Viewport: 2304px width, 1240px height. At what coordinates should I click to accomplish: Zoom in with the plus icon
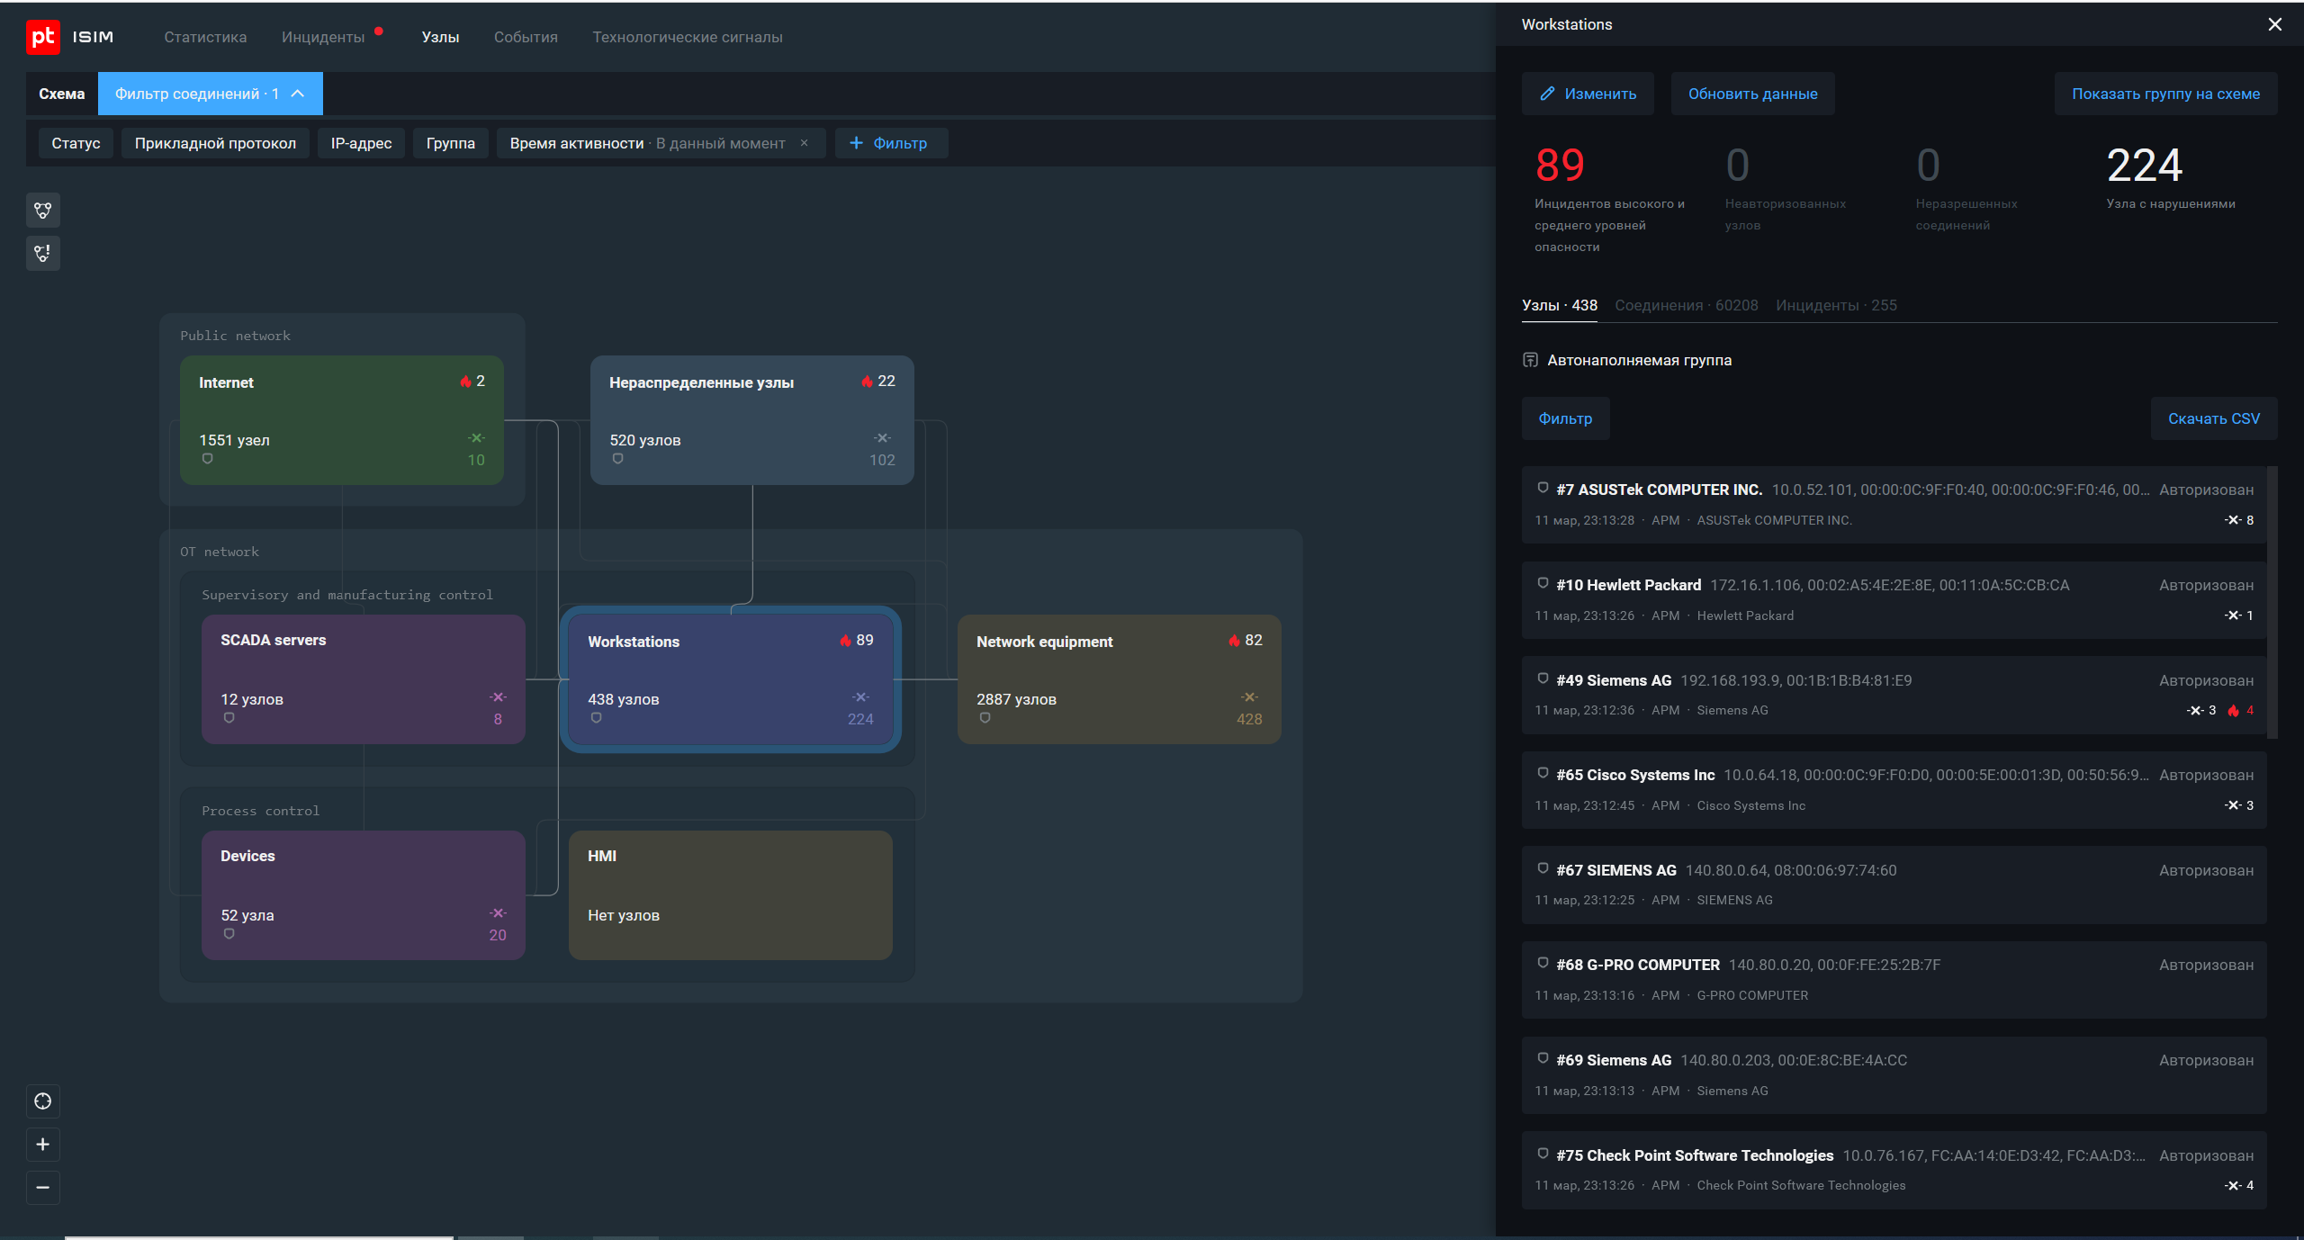[x=42, y=1145]
